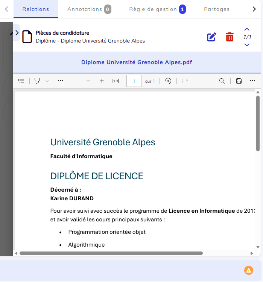Open the Règle de gestion tab

[x=157, y=9]
